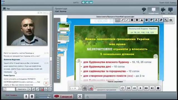Select the eraser tool

(x=161, y=20)
